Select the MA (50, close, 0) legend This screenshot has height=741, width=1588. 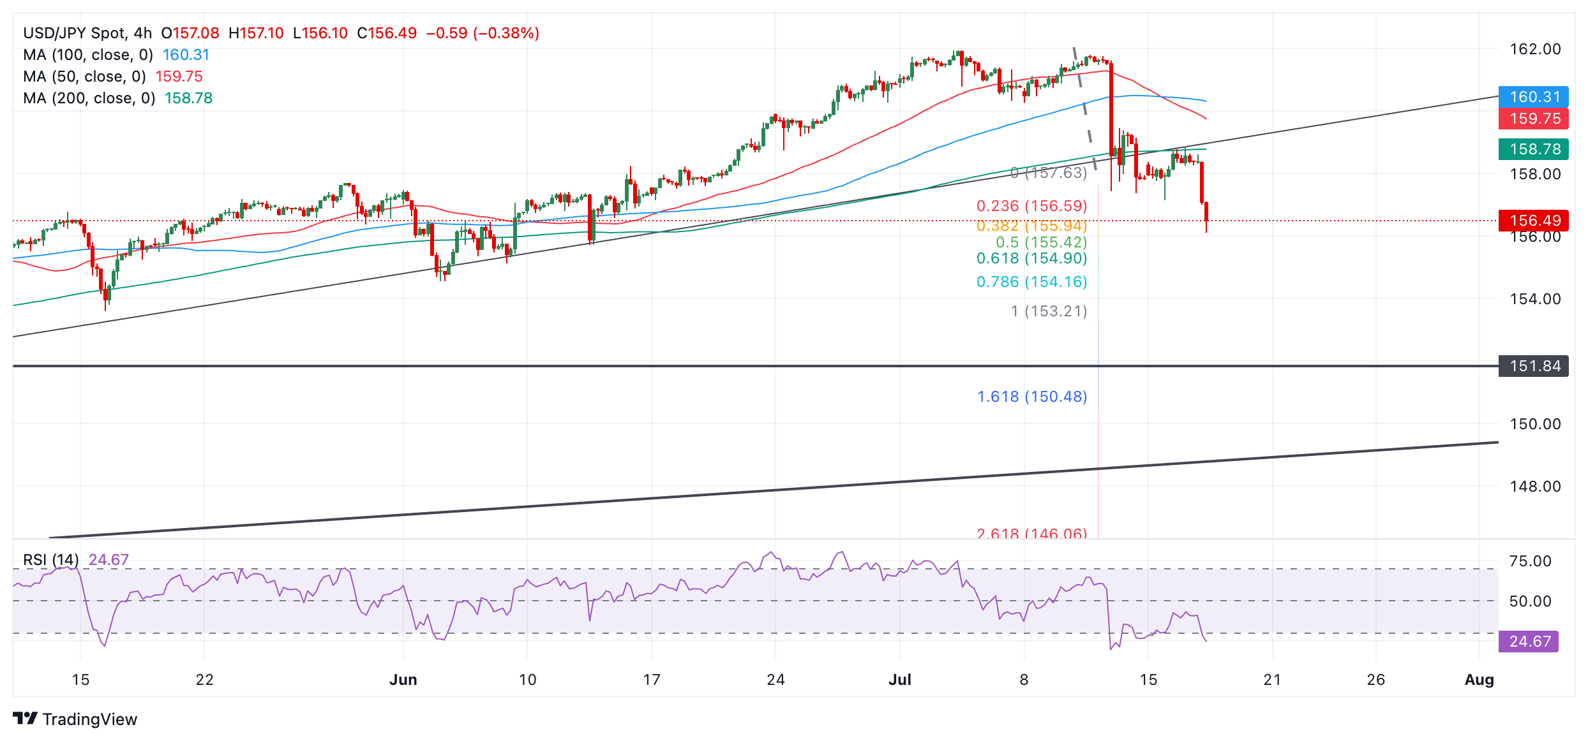[84, 77]
